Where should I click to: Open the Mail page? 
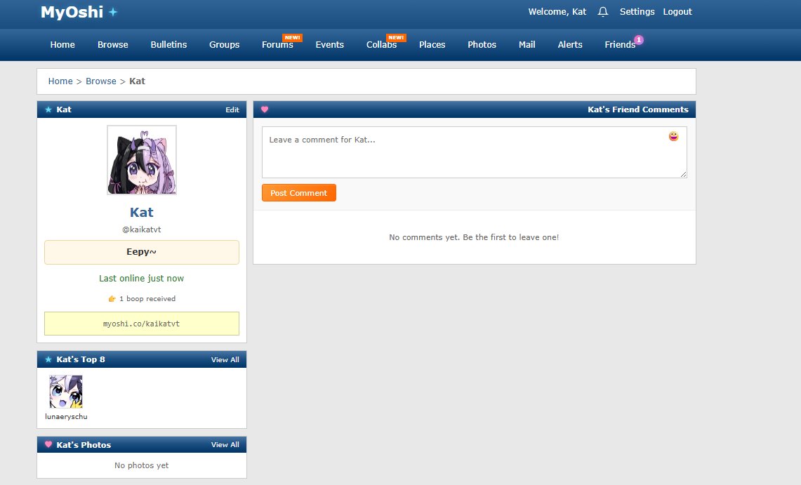pos(527,44)
